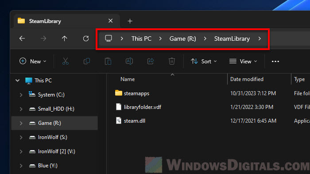Expand Game (R:) in the sidebar
Viewport: 310px width, 174px height.
coord(21,123)
